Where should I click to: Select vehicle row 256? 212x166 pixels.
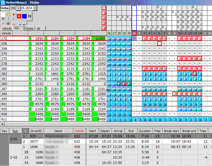(53, 43)
